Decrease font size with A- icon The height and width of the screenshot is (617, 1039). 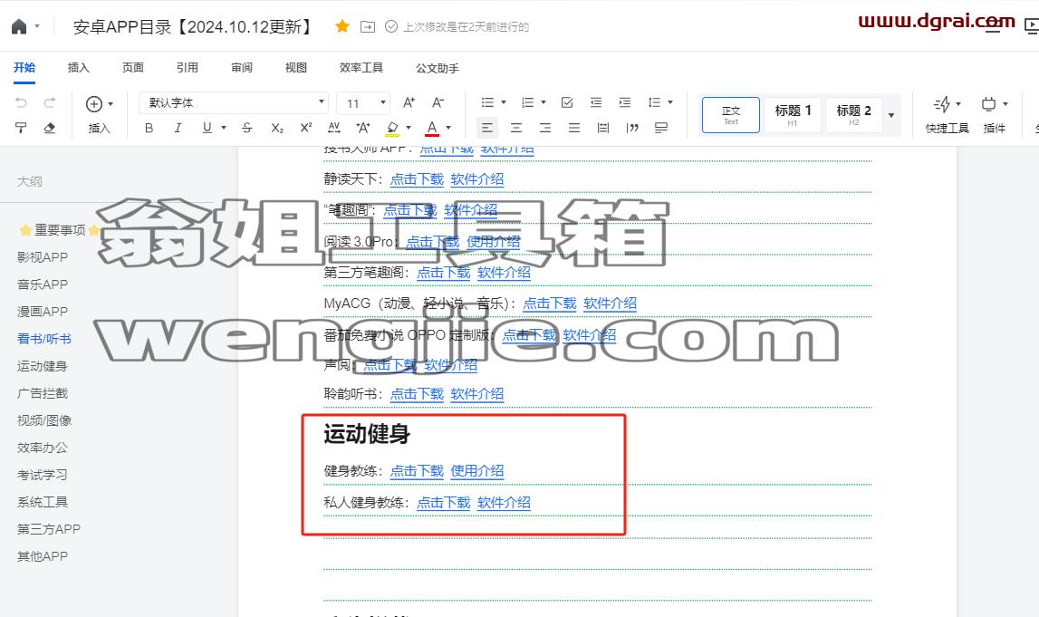tap(438, 102)
